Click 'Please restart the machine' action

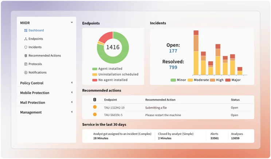[x=163, y=115]
